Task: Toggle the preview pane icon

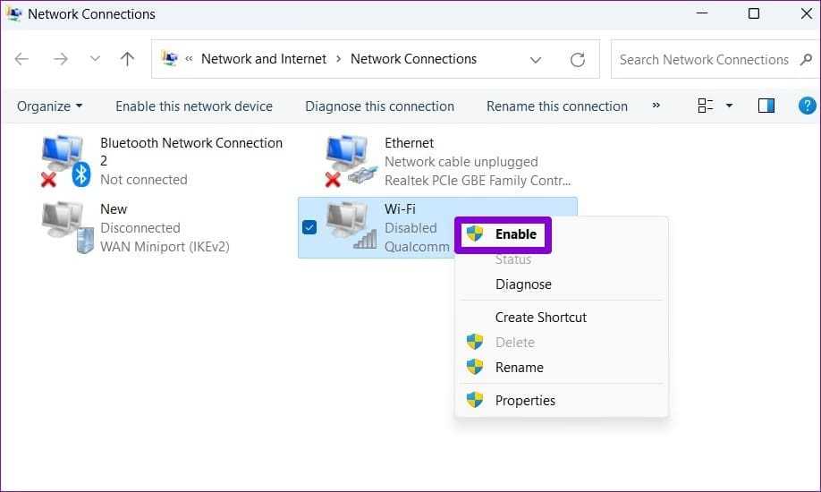Action: tap(766, 106)
